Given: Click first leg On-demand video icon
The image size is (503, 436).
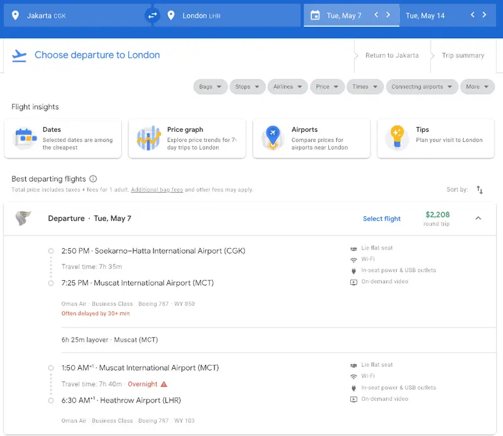Looking at the screenshot, I should (353, 282).
